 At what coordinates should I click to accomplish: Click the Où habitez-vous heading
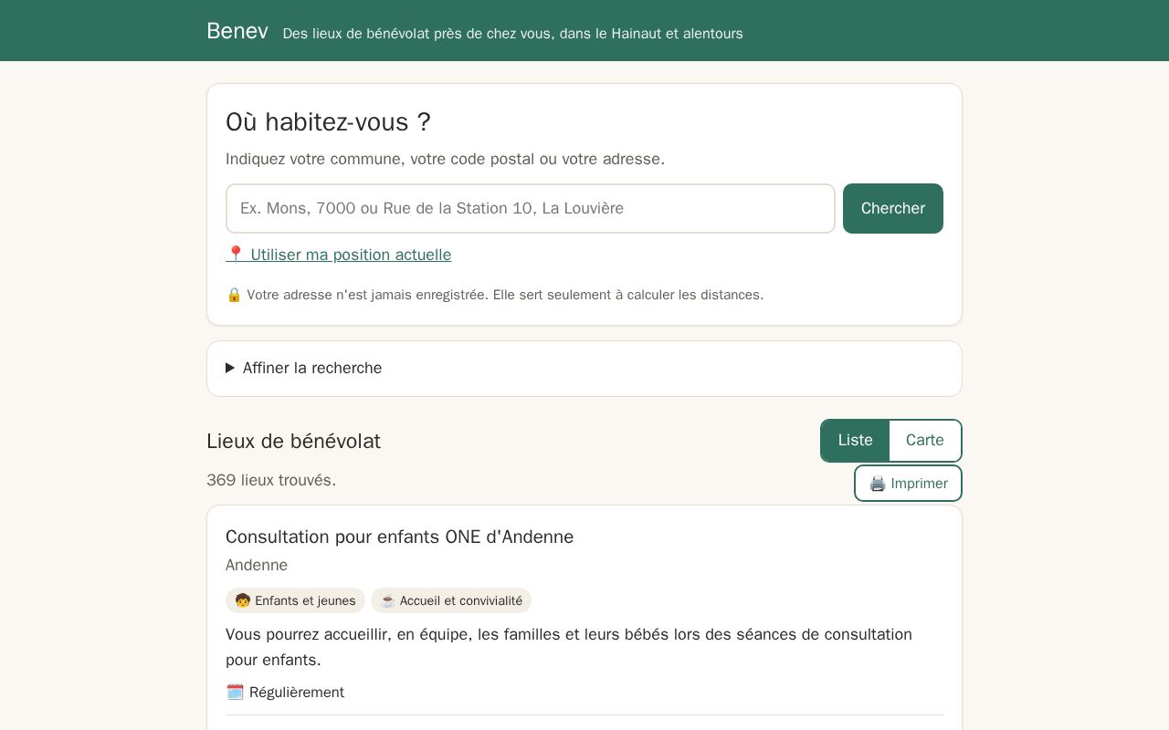[x=328, y=121]
